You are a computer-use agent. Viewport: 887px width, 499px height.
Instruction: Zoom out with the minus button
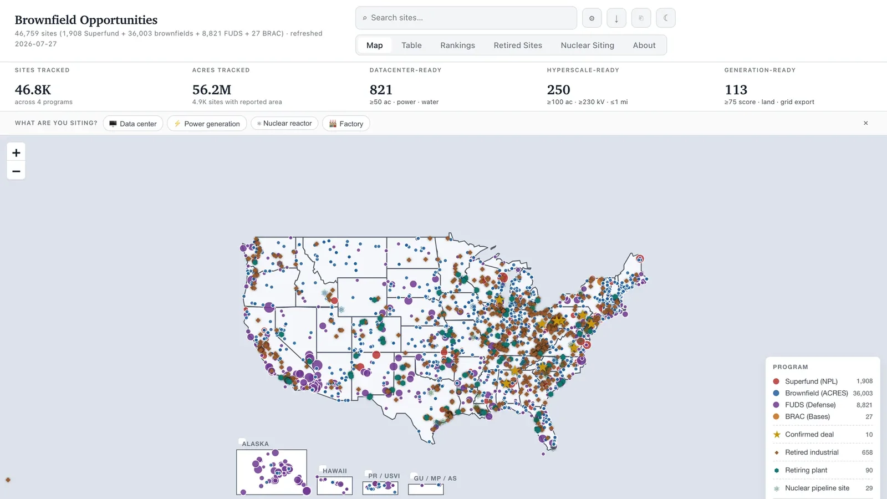tap(16, 171)
